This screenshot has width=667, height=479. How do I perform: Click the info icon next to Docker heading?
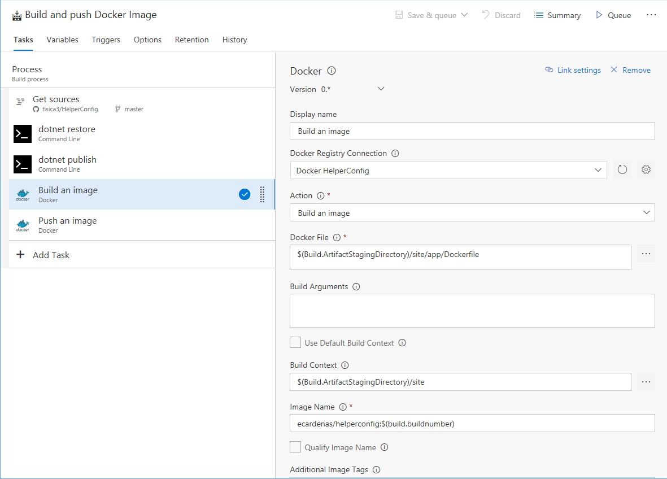point(332,71)
